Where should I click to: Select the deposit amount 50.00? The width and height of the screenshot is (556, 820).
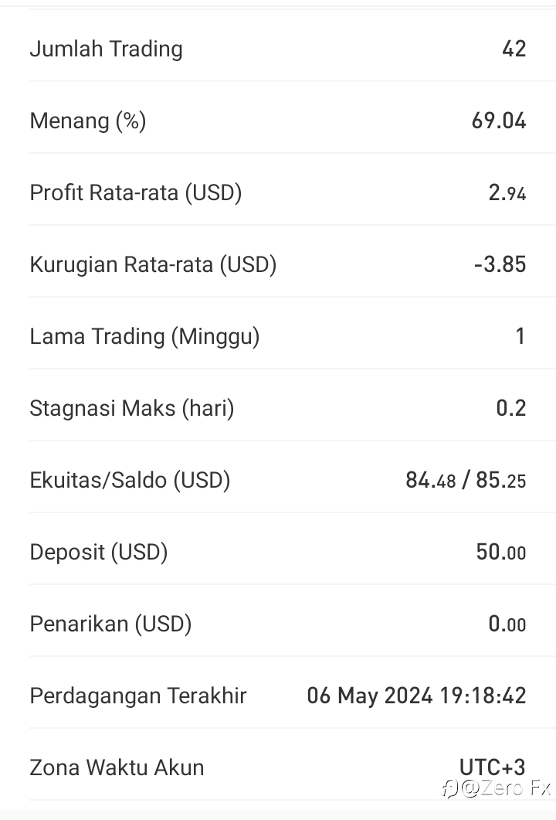500,553
